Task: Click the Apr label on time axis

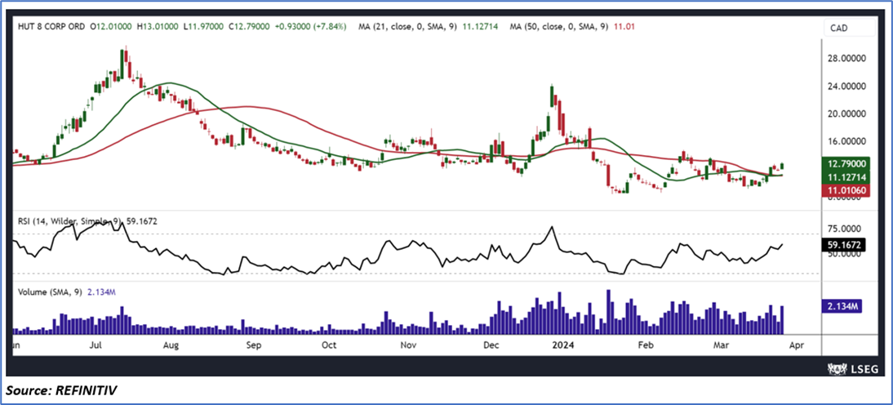Action: (797, 345)
